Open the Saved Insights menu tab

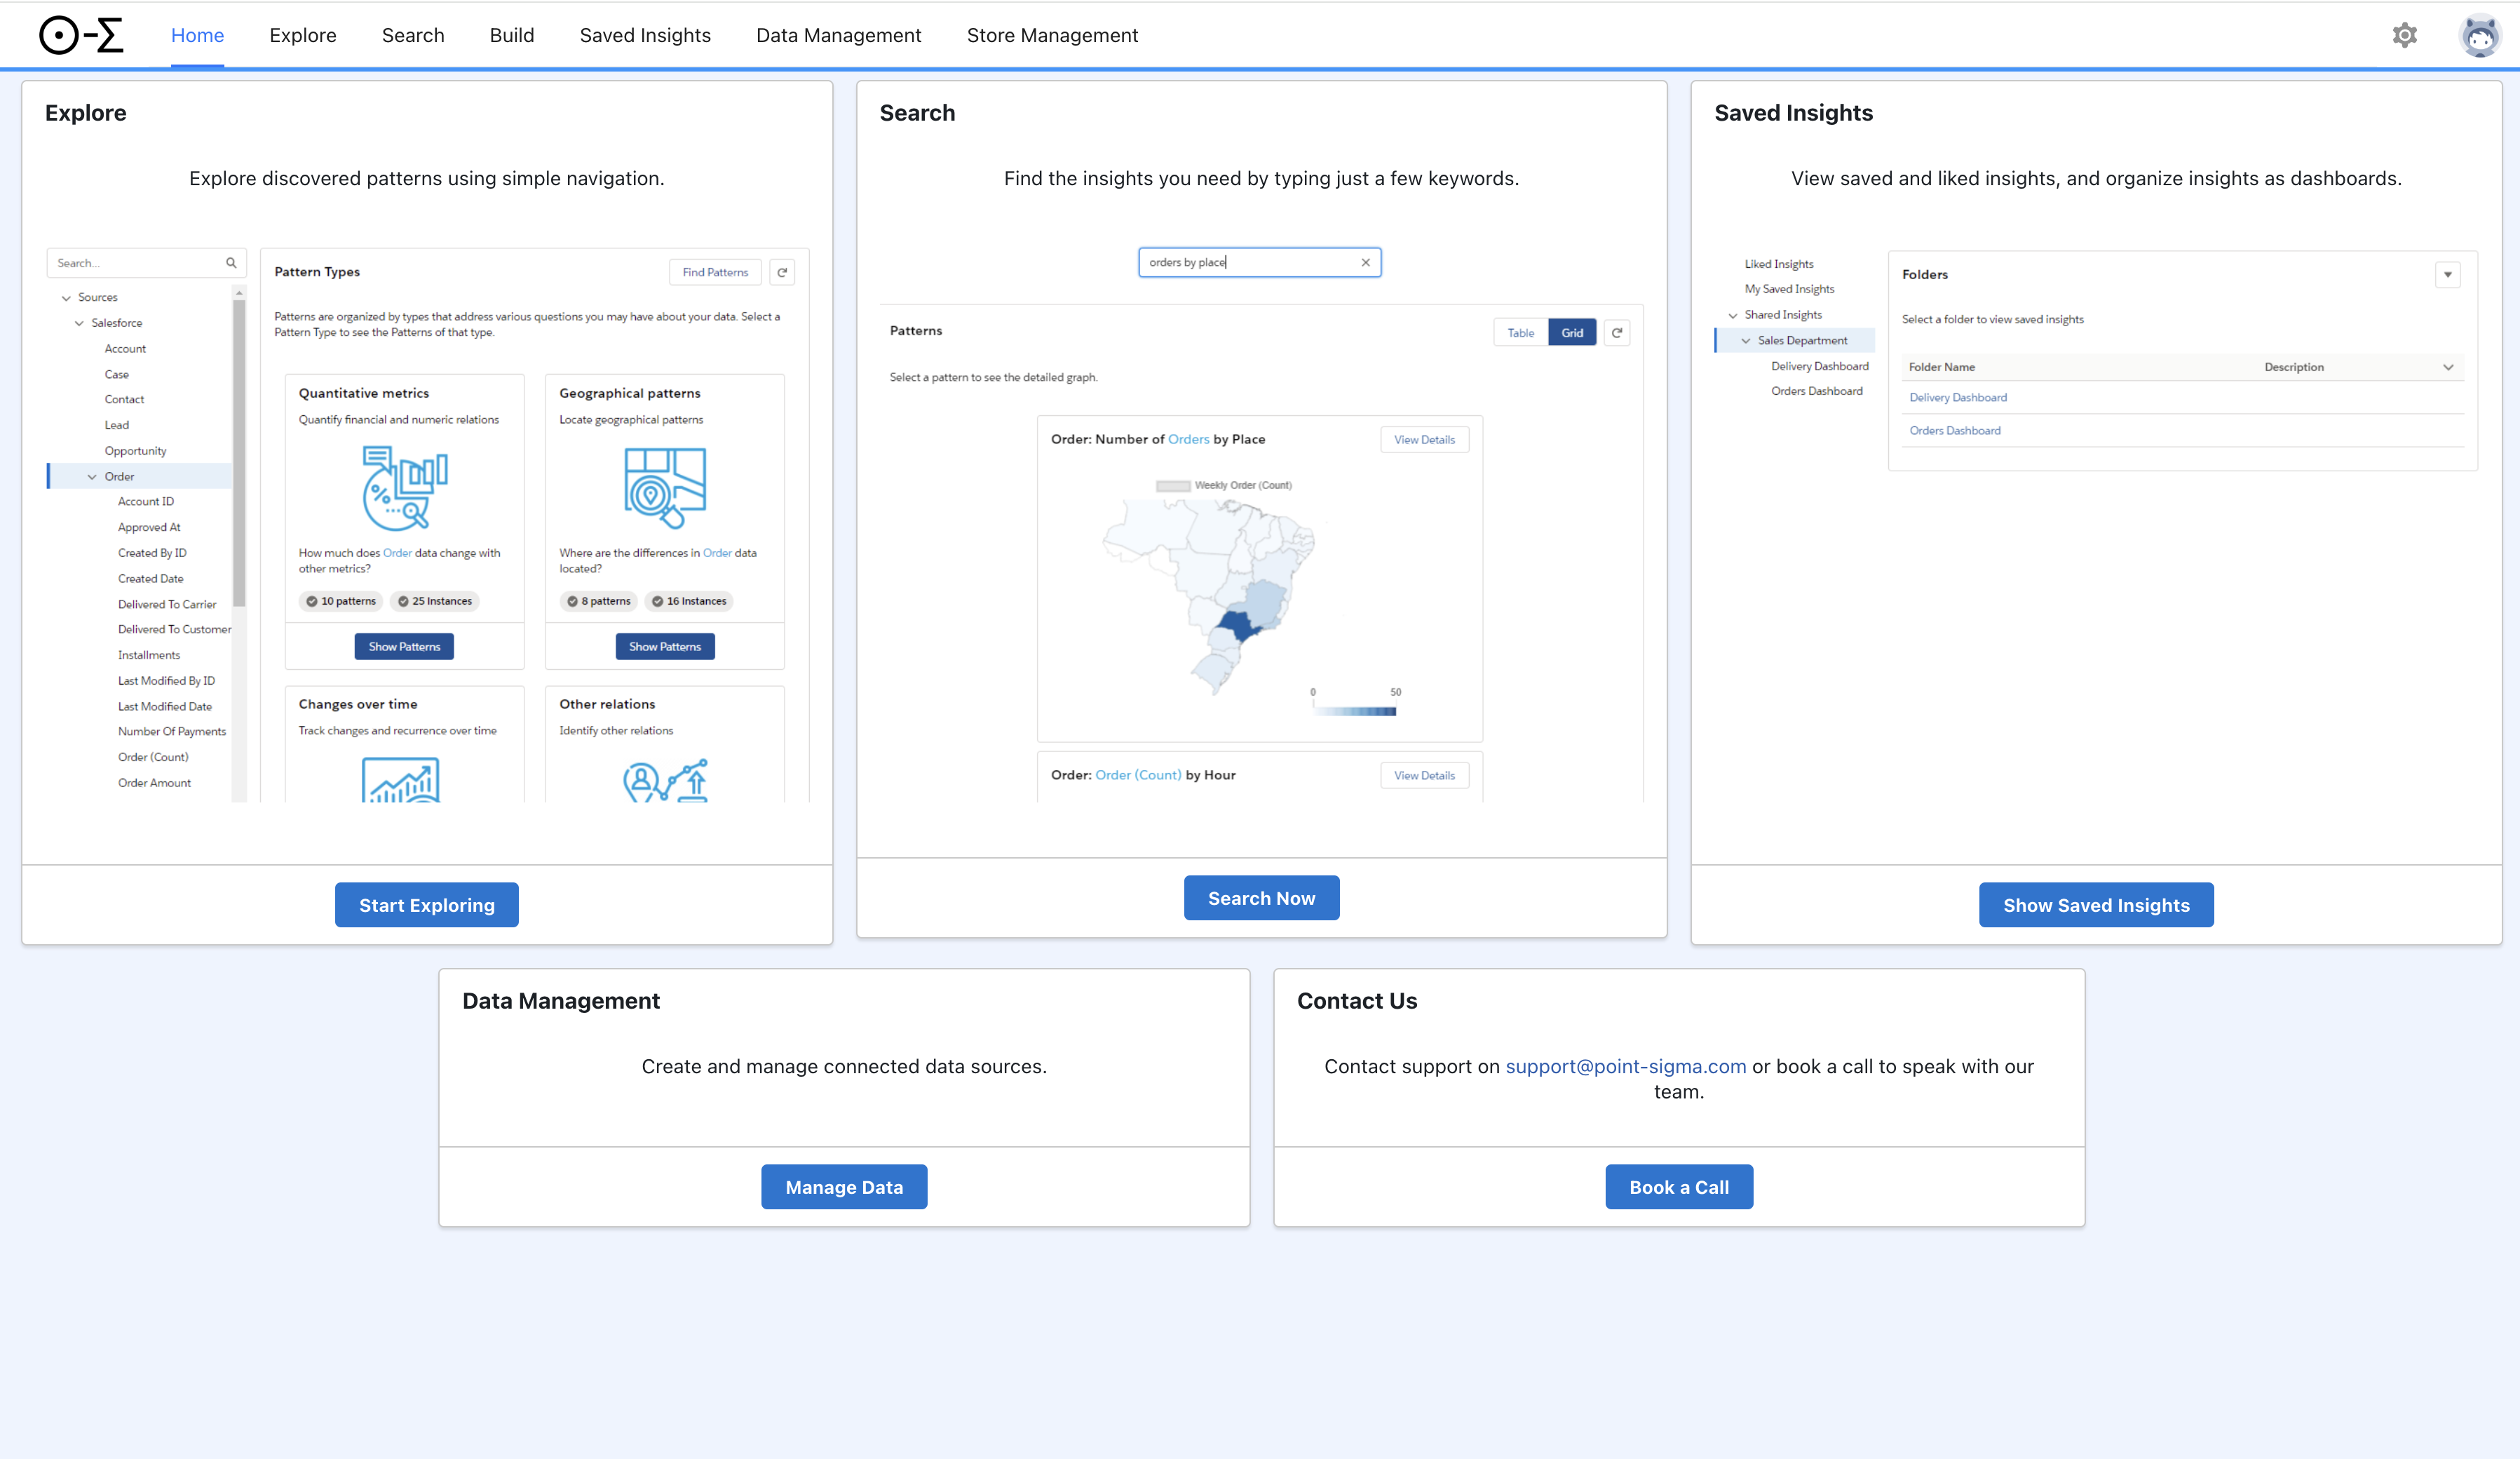[645, 36]
